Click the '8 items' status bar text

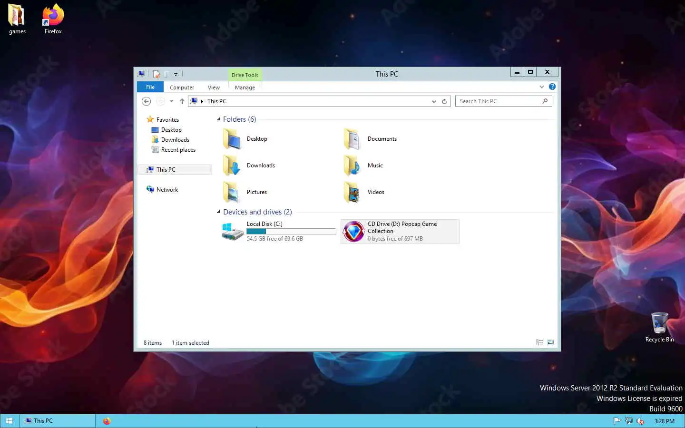(153, 343)
